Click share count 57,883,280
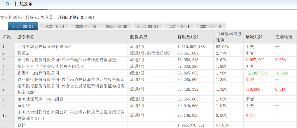Screen dimensions: 297x128 pyautogui.click(x=188, y=66)
